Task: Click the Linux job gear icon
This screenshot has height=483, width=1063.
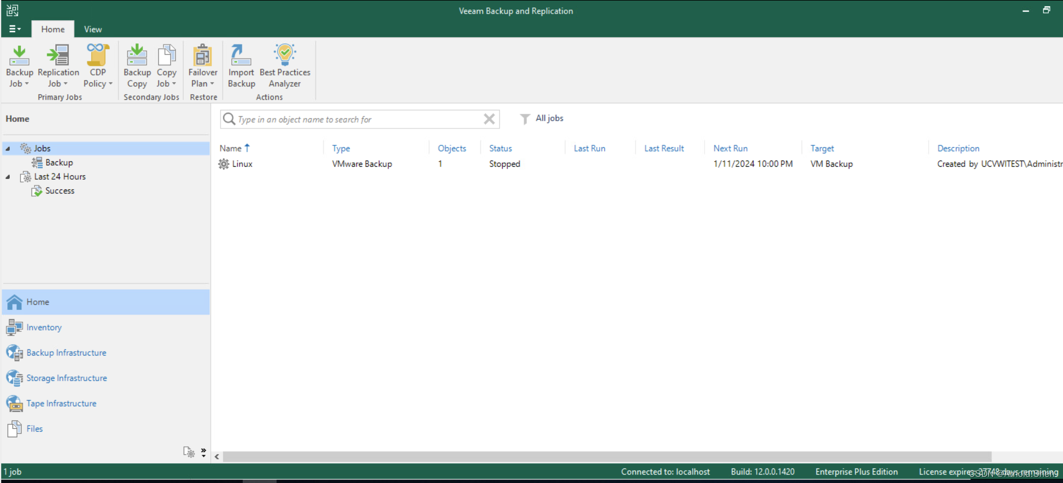Action: tap(224, 164)
